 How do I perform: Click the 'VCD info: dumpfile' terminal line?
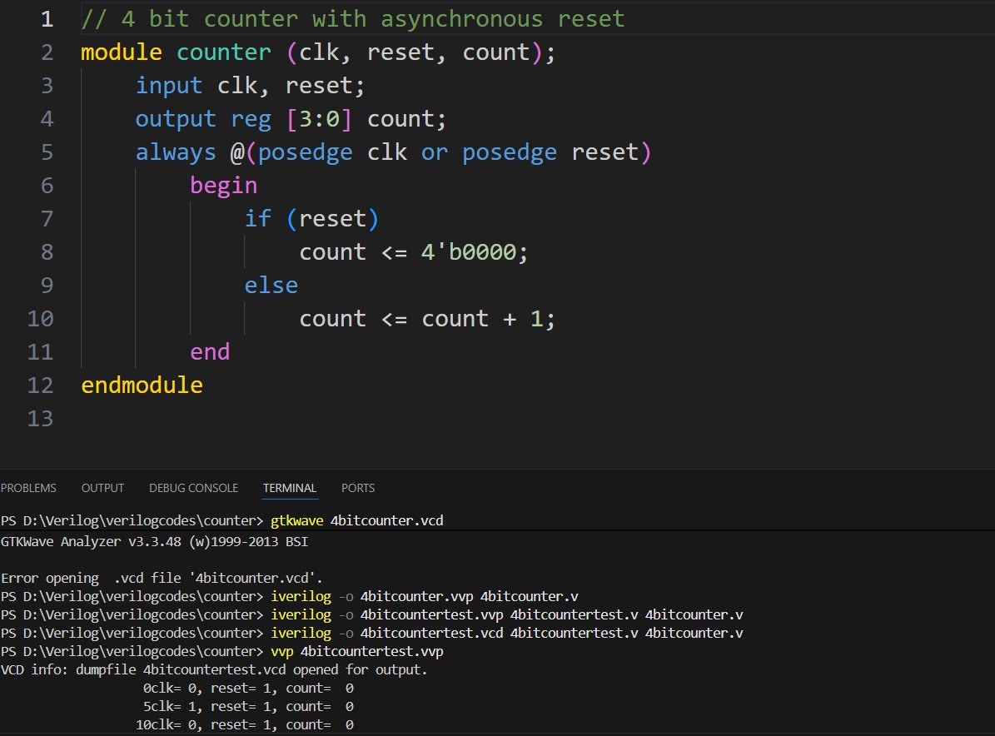point(214,670)
